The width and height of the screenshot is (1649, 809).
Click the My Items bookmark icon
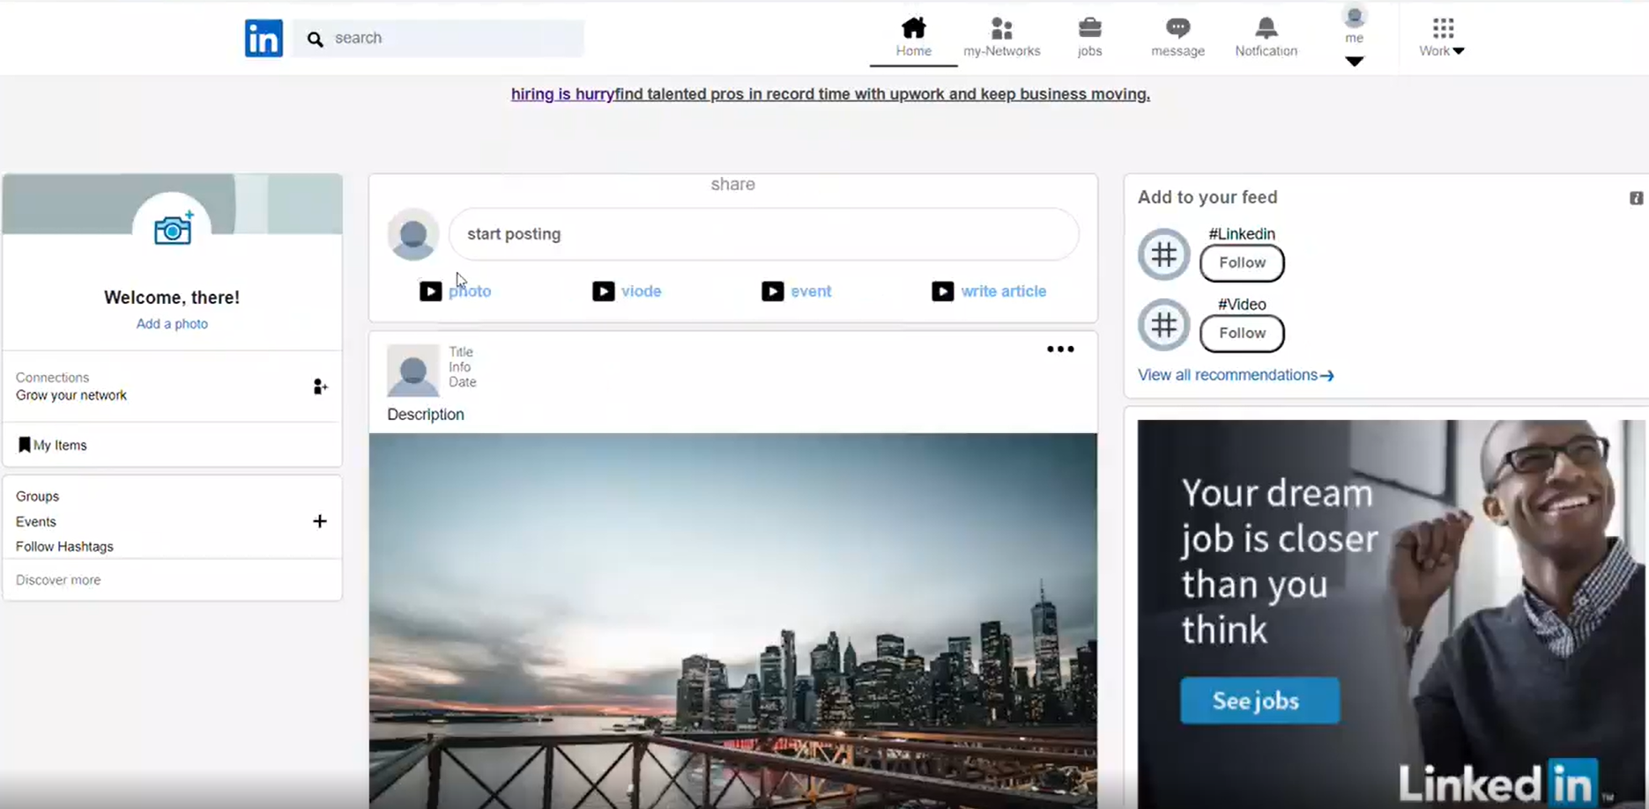(24, 445)
